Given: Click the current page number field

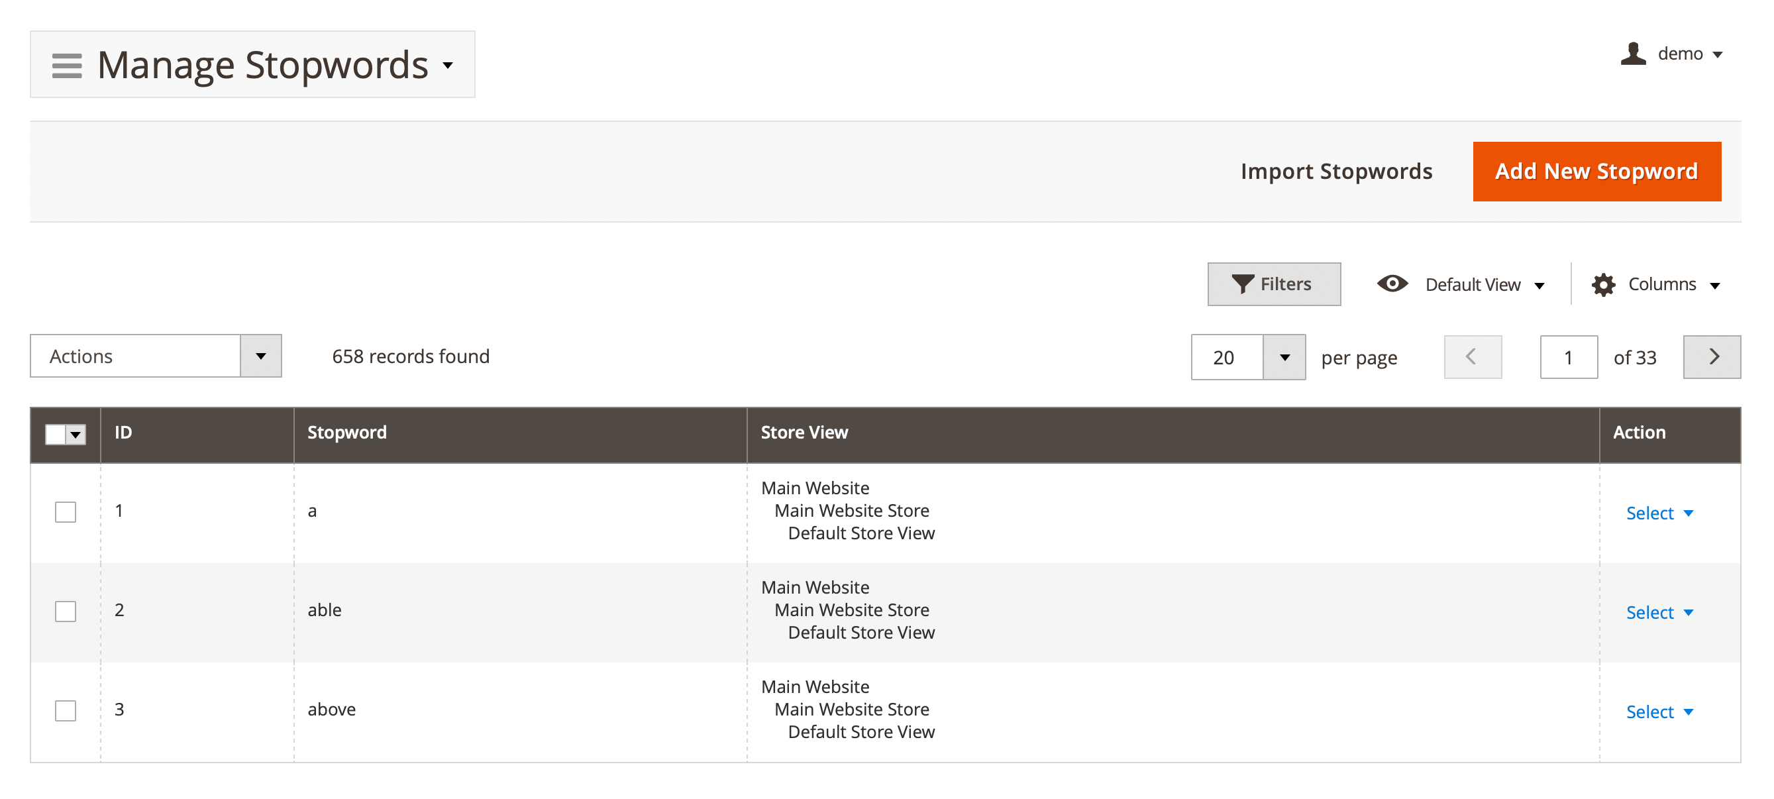Looking at the screenshot, I should (1568, 357).
